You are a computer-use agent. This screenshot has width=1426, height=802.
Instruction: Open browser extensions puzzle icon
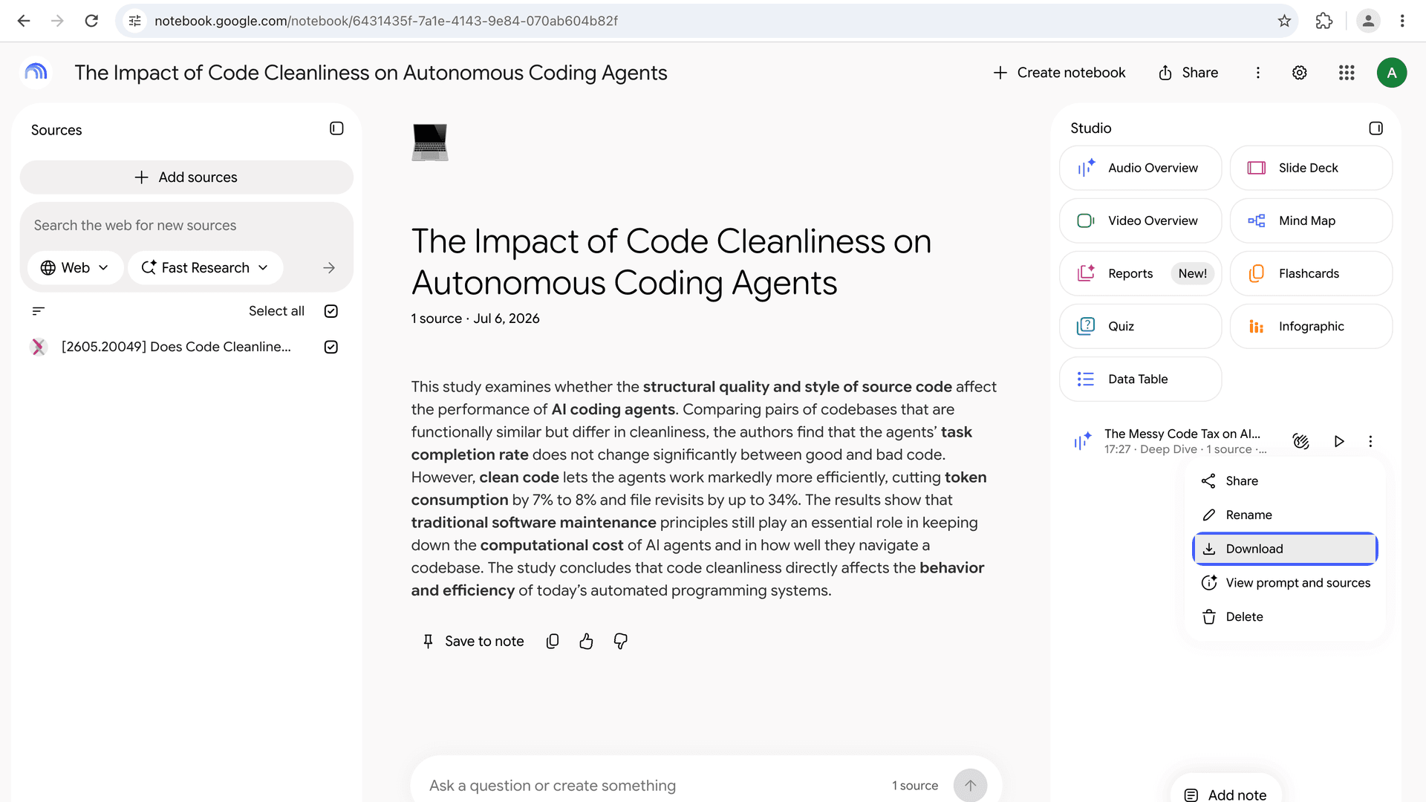click(1324, 21)
